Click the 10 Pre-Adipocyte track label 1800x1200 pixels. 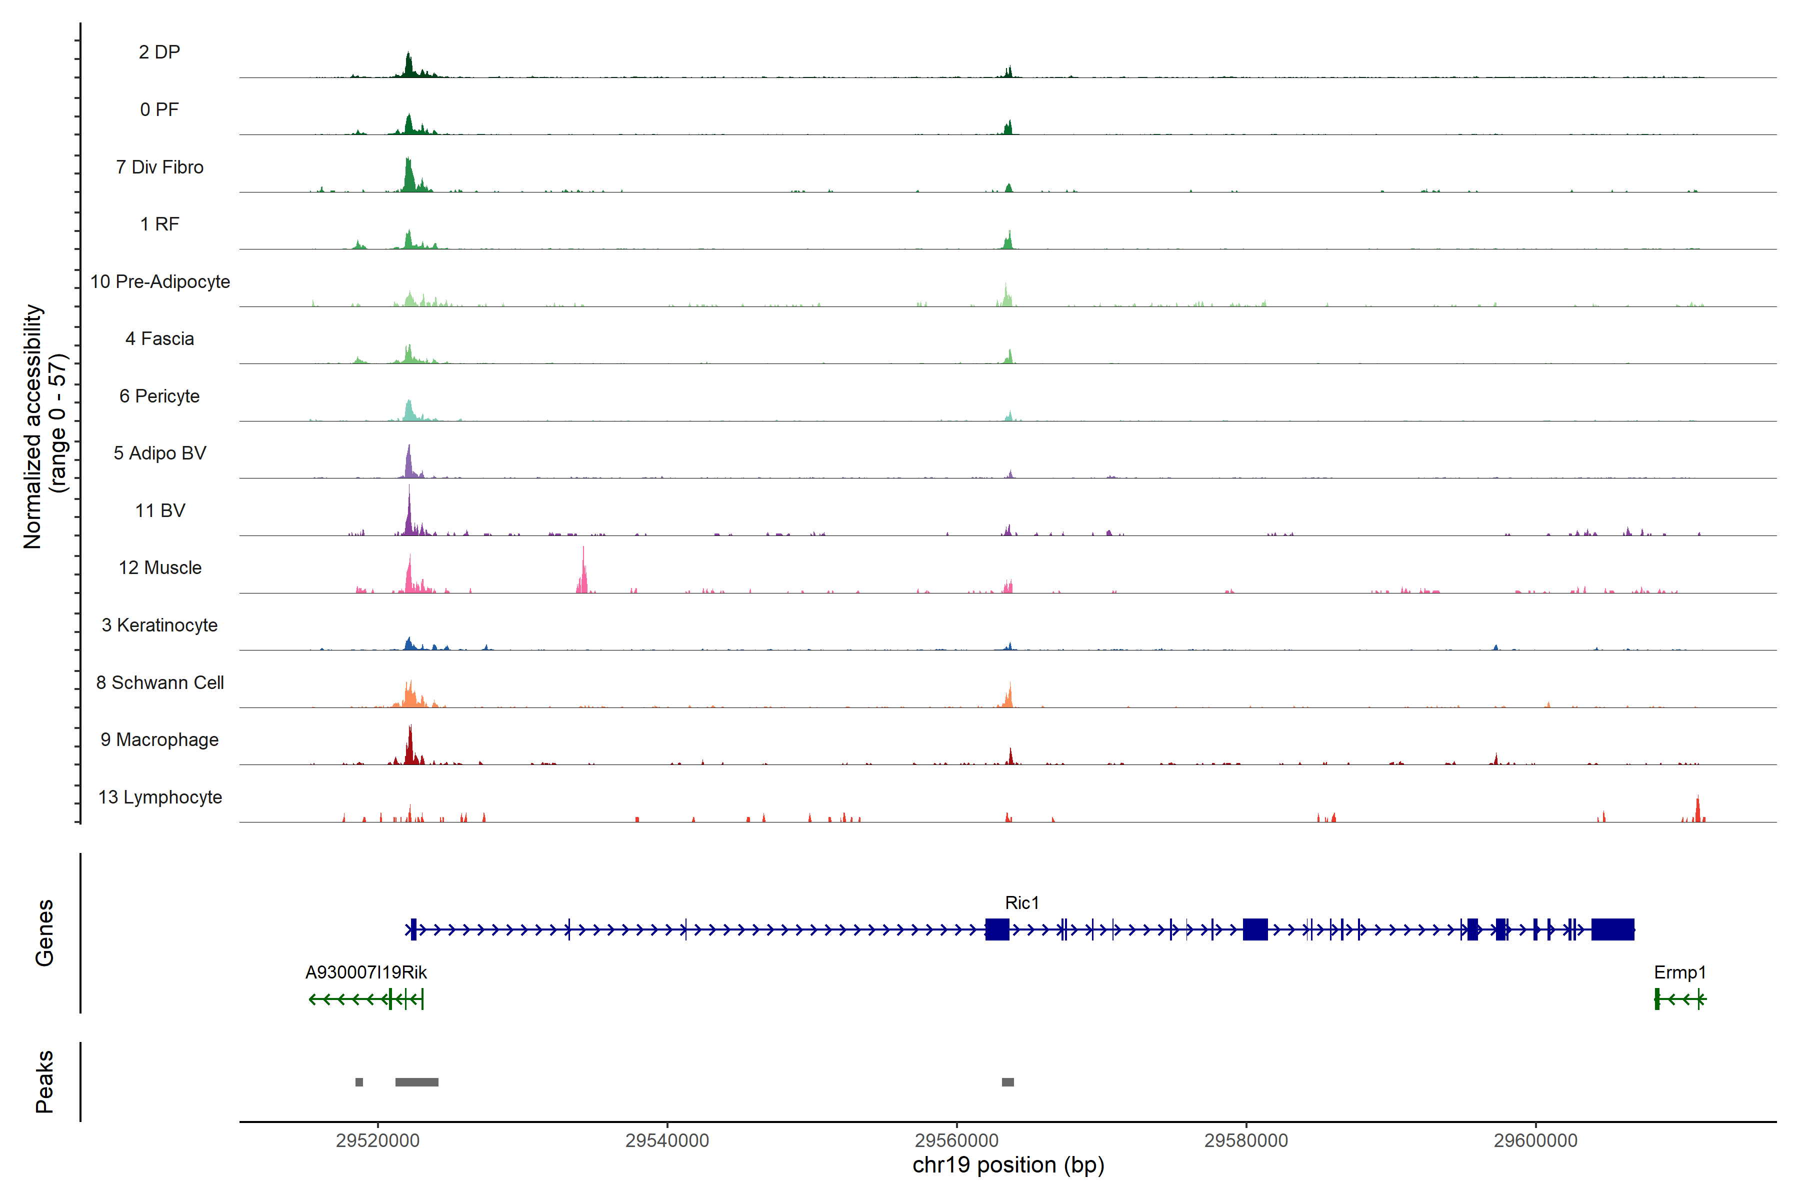coord(160,281)
